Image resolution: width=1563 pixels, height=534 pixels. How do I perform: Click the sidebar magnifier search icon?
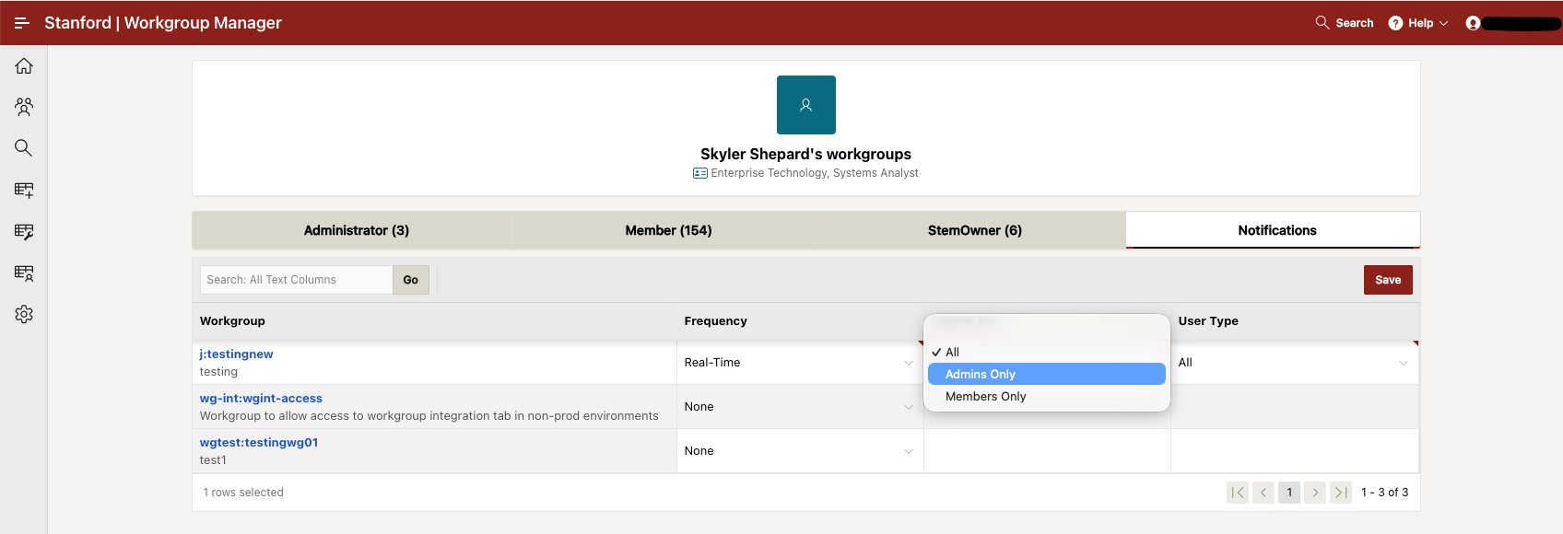coord(24,148)
